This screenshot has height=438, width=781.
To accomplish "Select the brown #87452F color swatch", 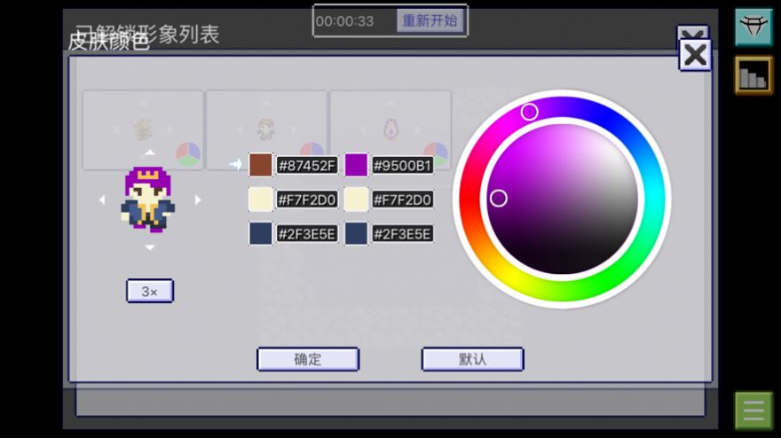I will pyautogui.click(x=260, y=165).
